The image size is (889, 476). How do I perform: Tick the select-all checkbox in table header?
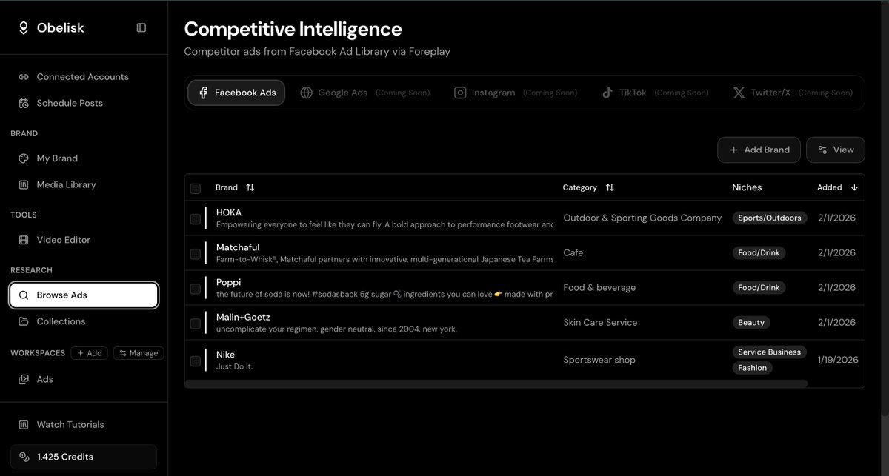pos(196,188)
